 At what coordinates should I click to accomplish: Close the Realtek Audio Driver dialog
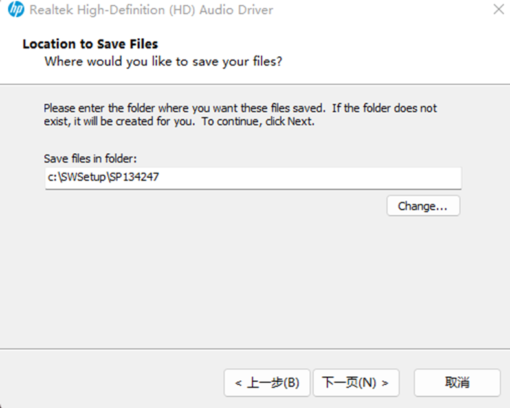pos(498,10)
